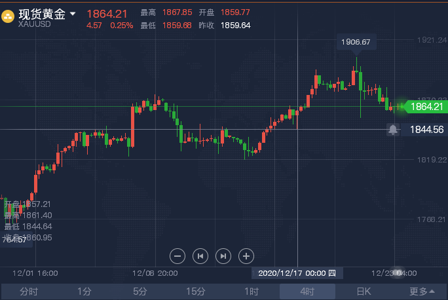Click the zoom in plus button
Image resolution: width=448 pixels, height=300 pixels.
click(x=246, y=256)
